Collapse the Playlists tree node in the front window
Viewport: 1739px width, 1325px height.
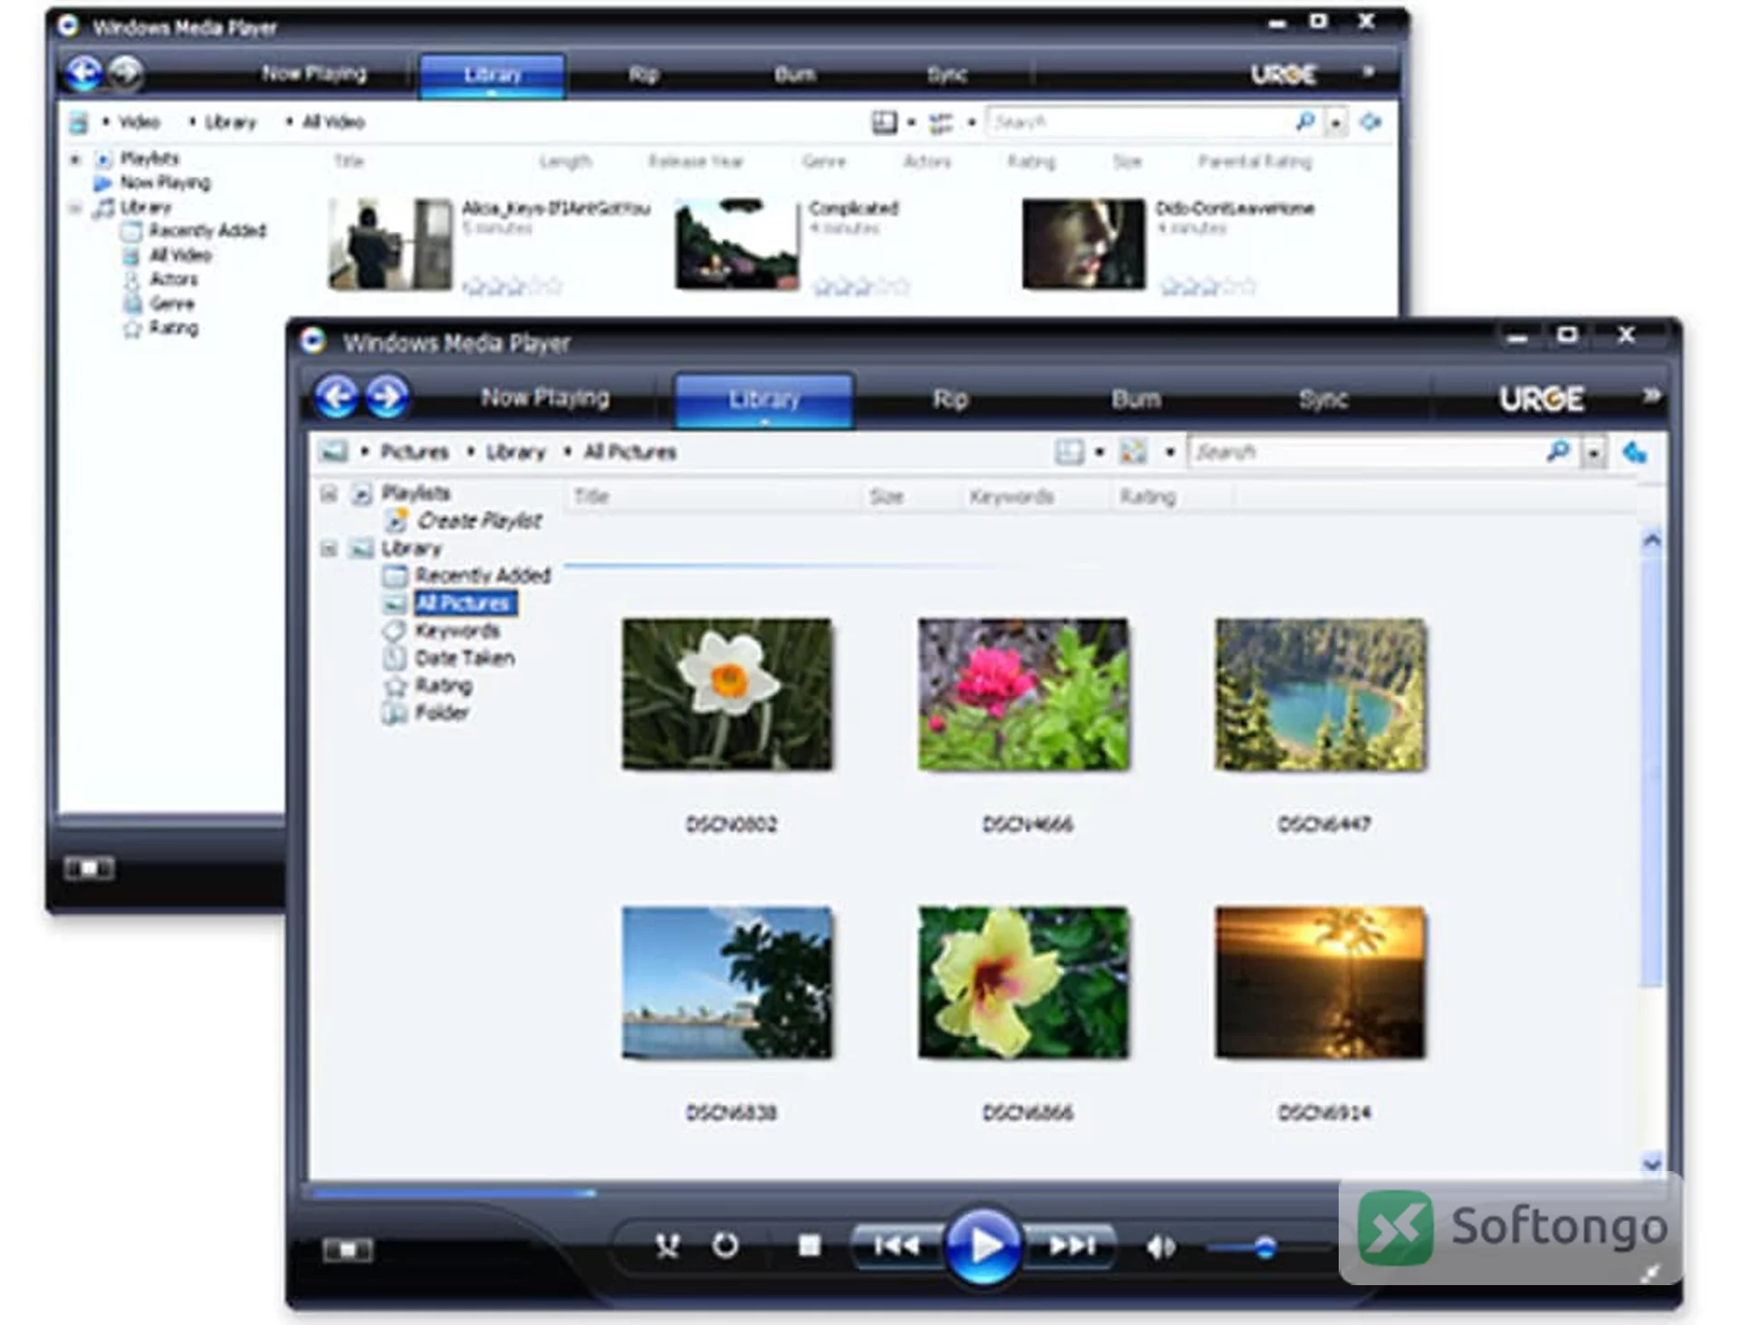329,494
